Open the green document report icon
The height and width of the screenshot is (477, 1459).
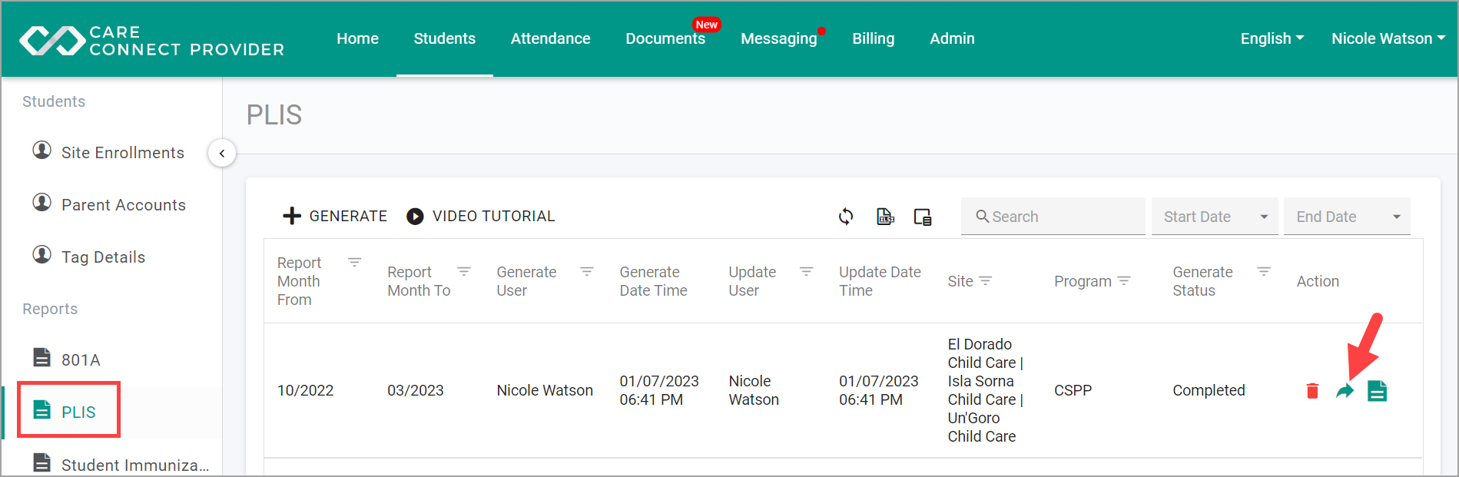(x=1378, y=391)
